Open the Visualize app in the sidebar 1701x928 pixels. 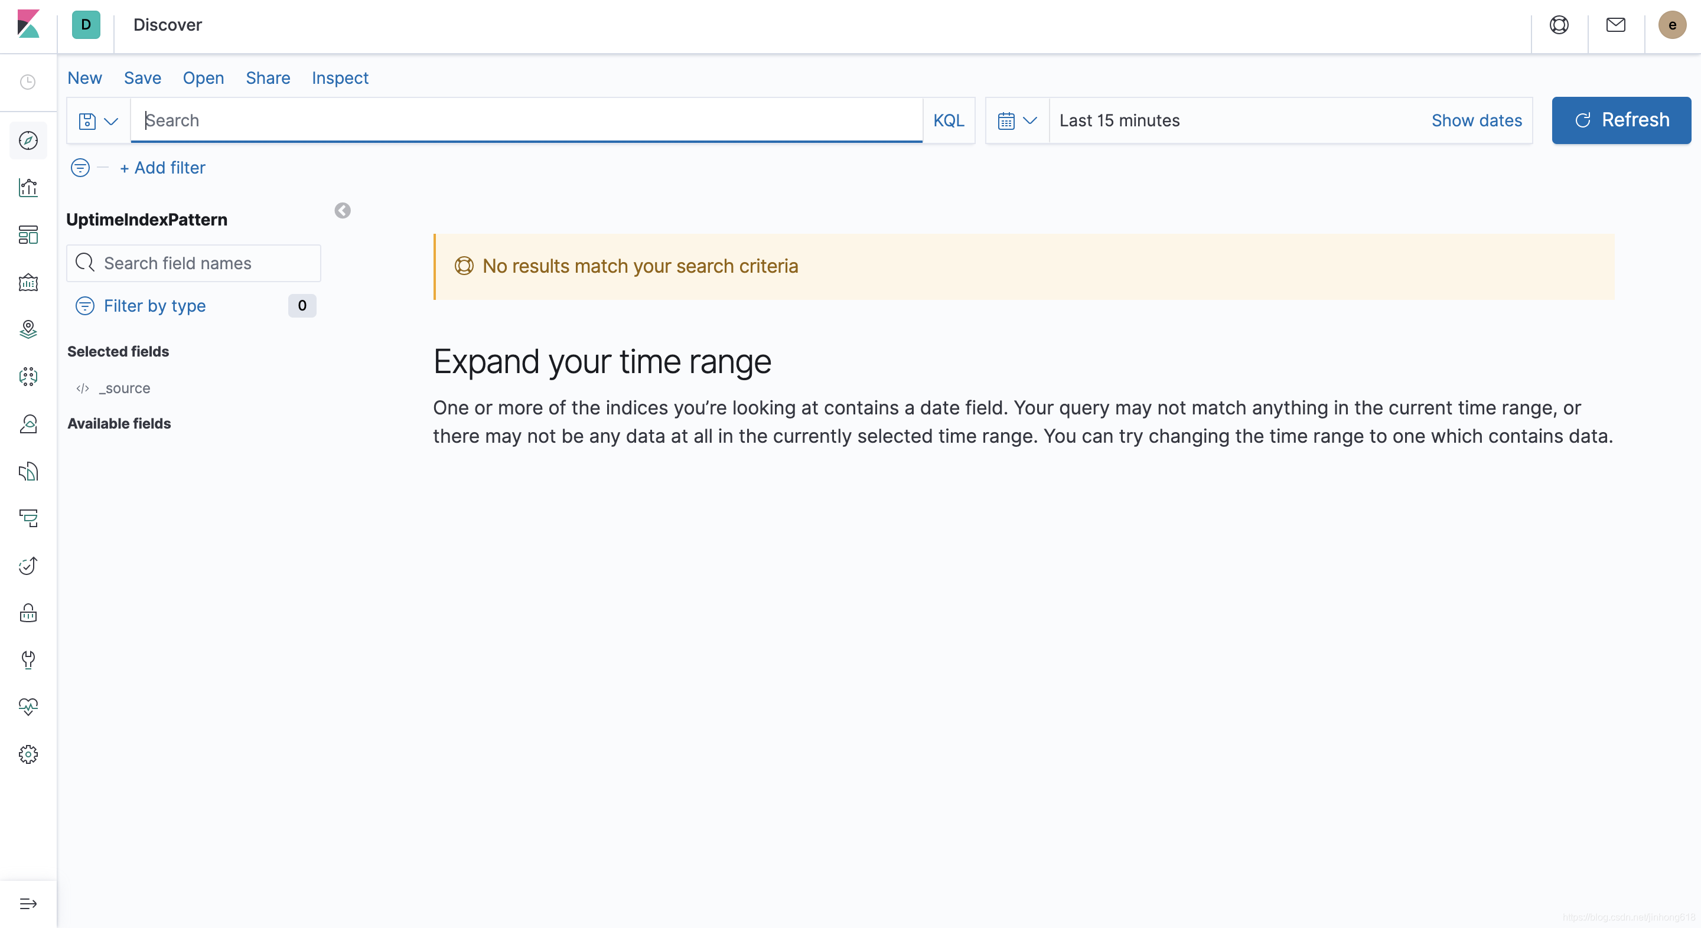pyautogui.click(x=28, y=188)
